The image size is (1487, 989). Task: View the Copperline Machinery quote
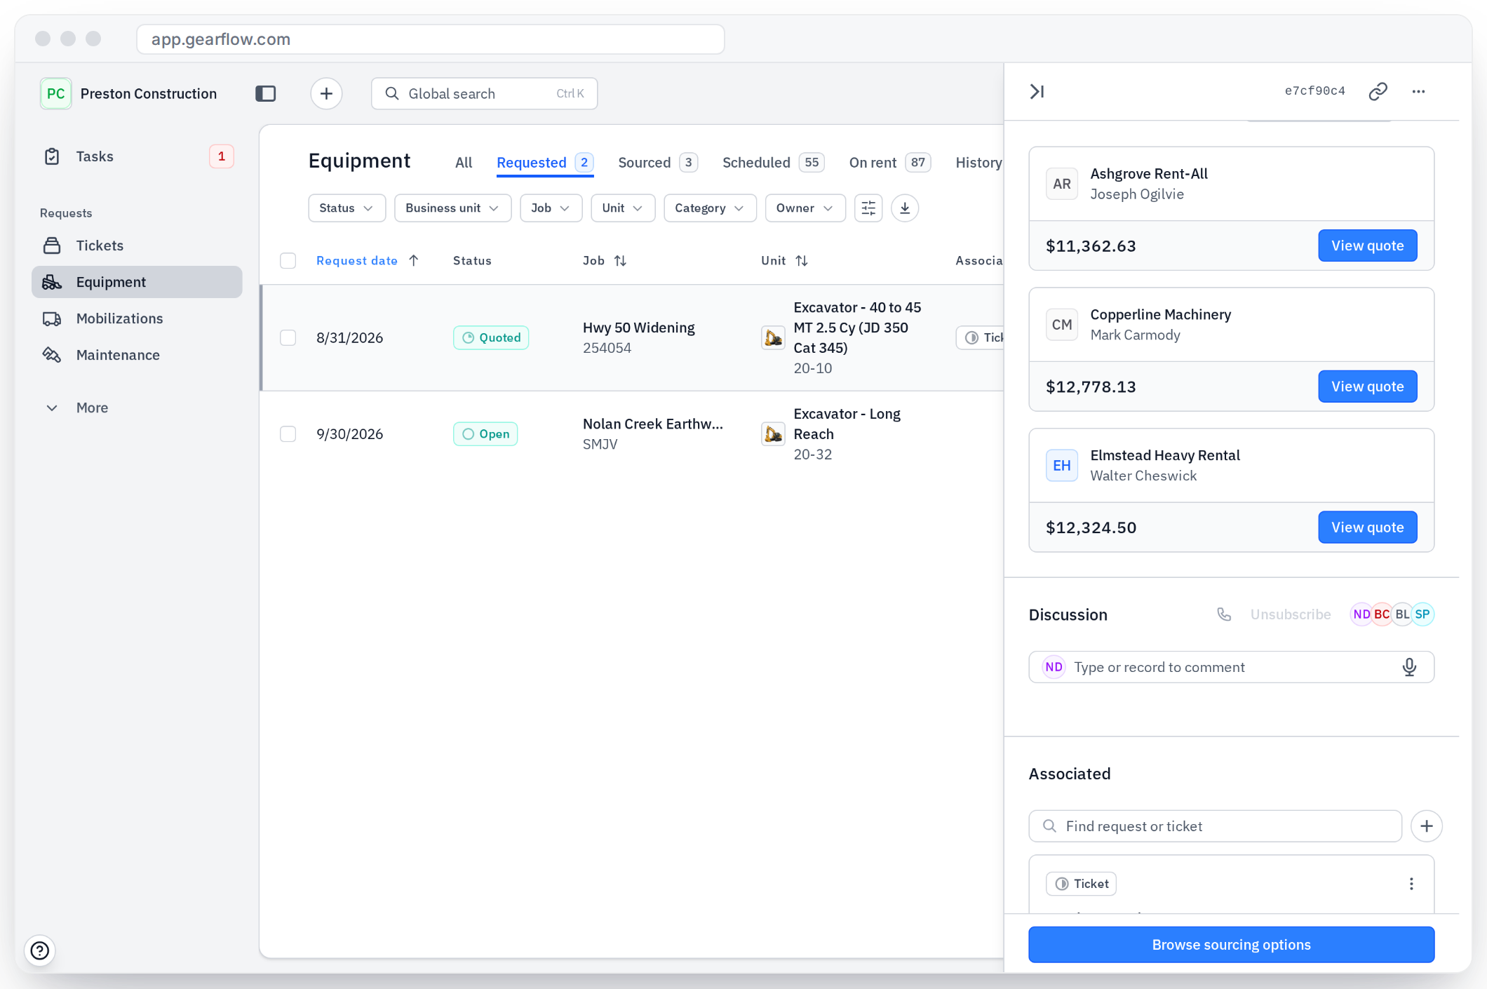(1367, 386)
